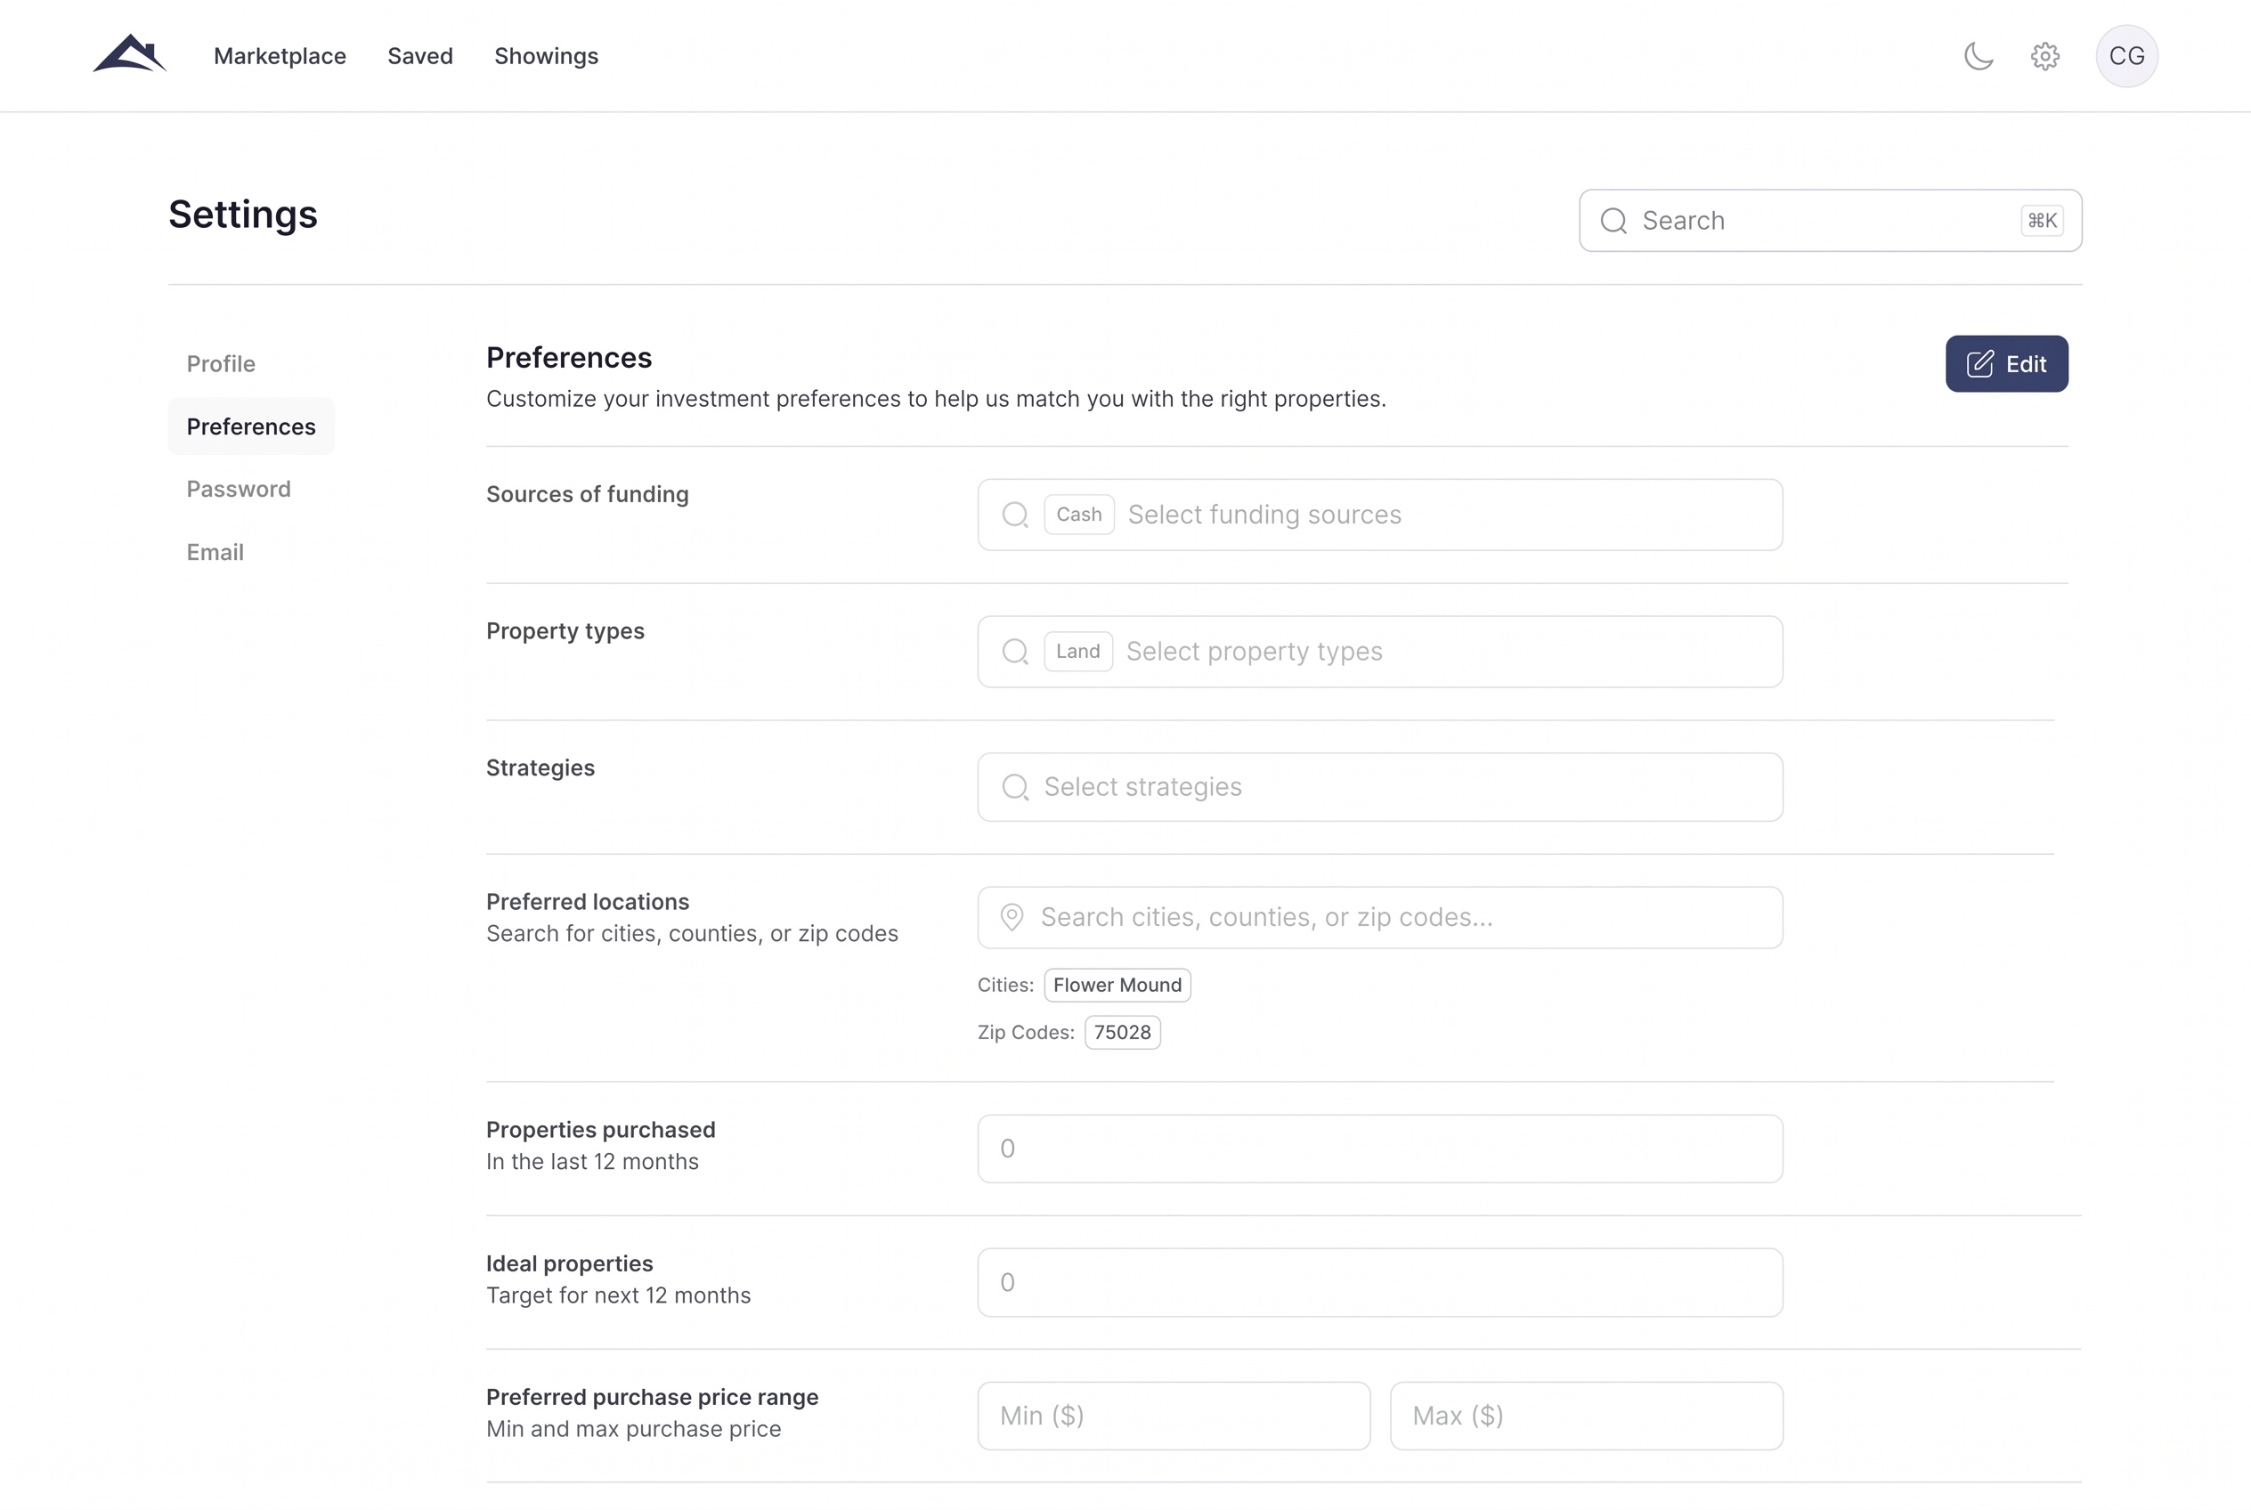Select the Profile settings tab
This screenshot has height=1510, width=2251.
tap(221, 364)
